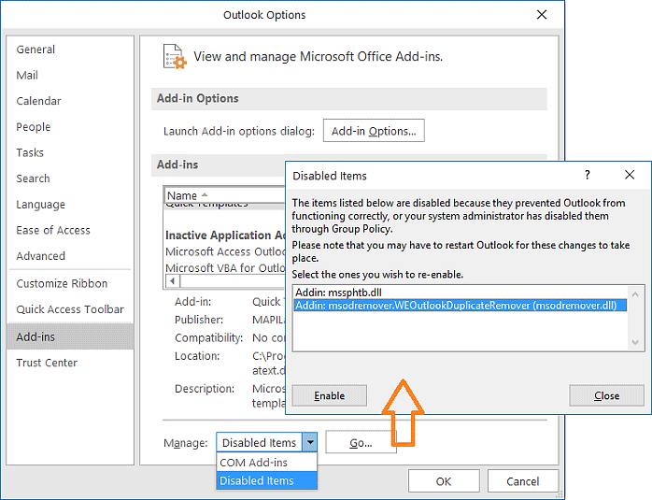Select the Add-ins category
Image resolution: width=652 pixels, height=500 pixels.
(70, 336)
